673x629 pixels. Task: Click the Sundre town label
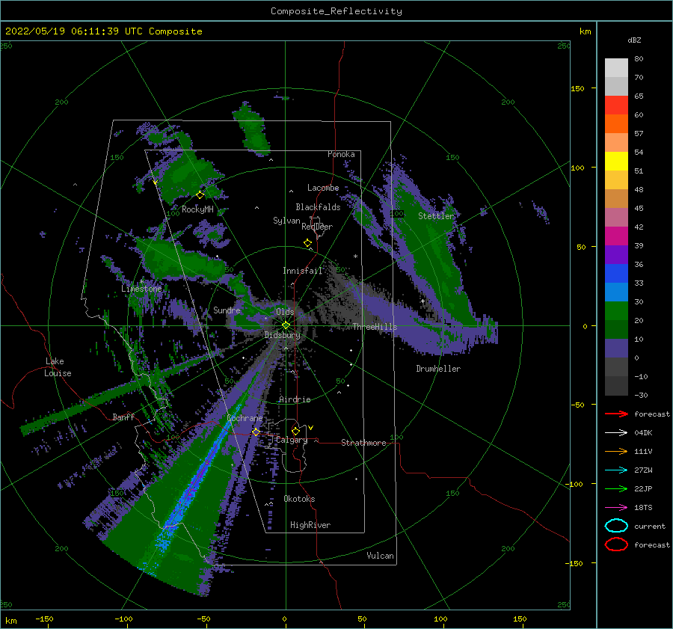227,310
